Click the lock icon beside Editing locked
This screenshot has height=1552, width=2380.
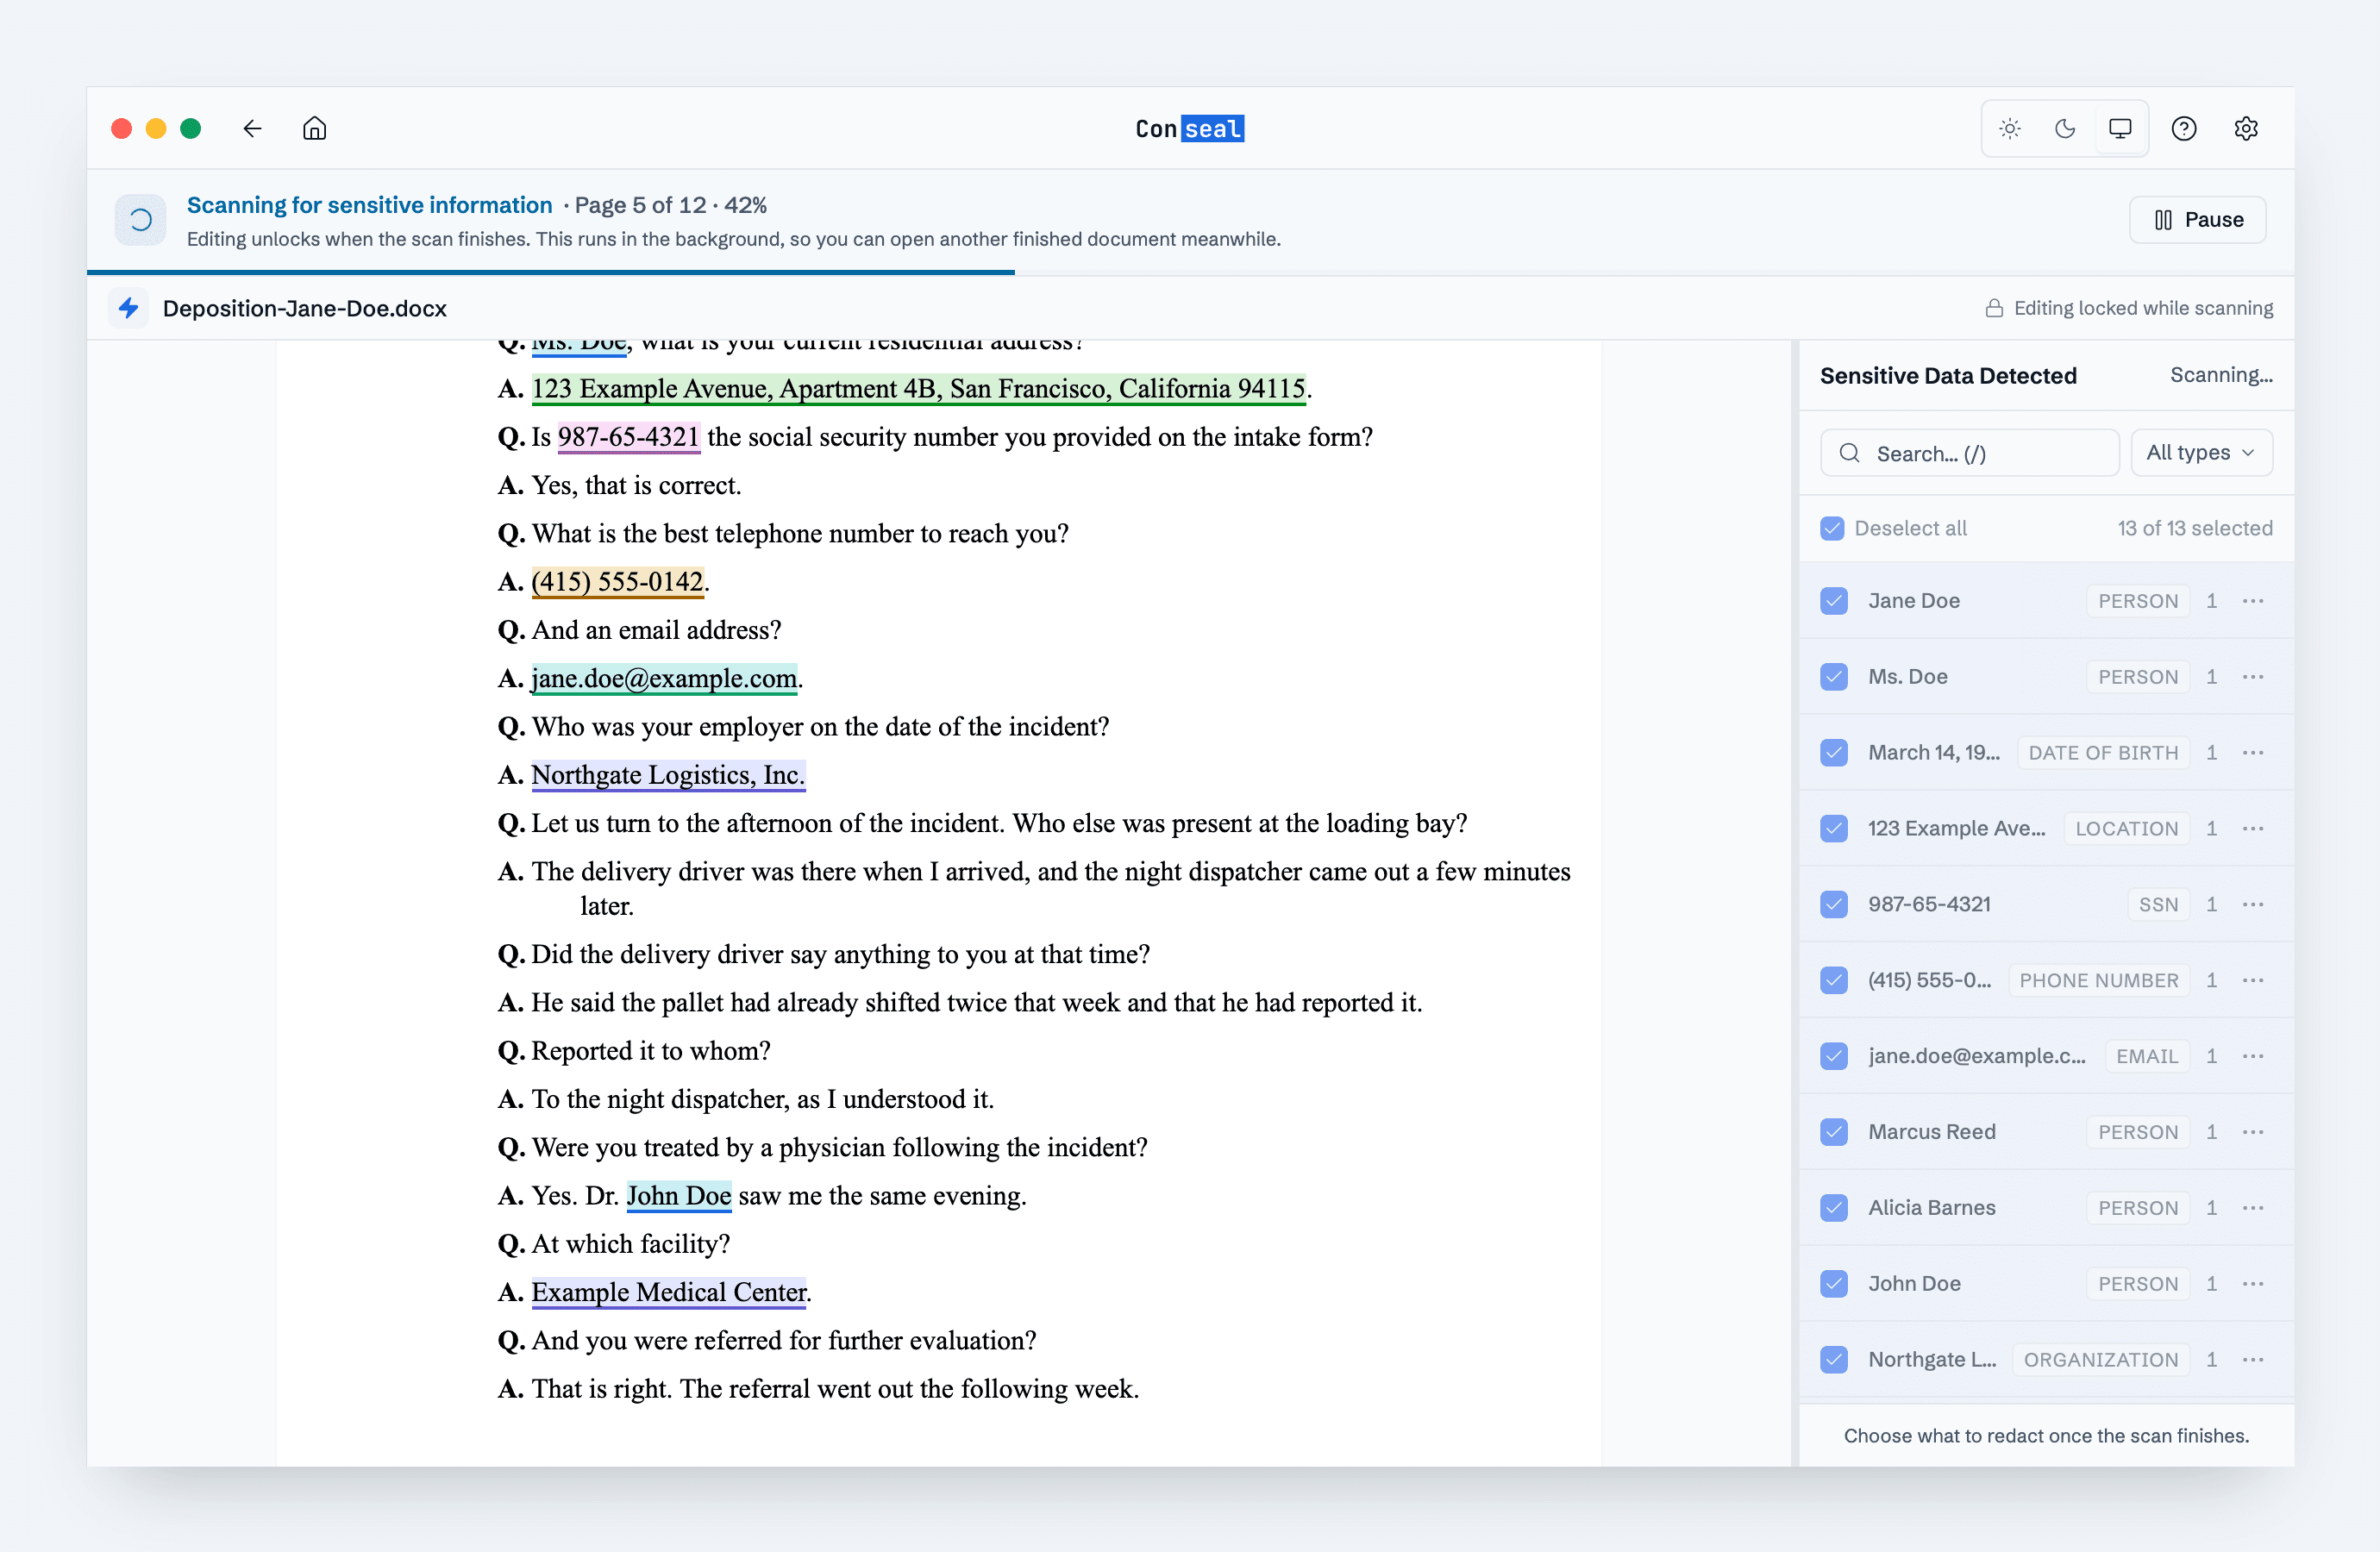(x=1994, y=308)
